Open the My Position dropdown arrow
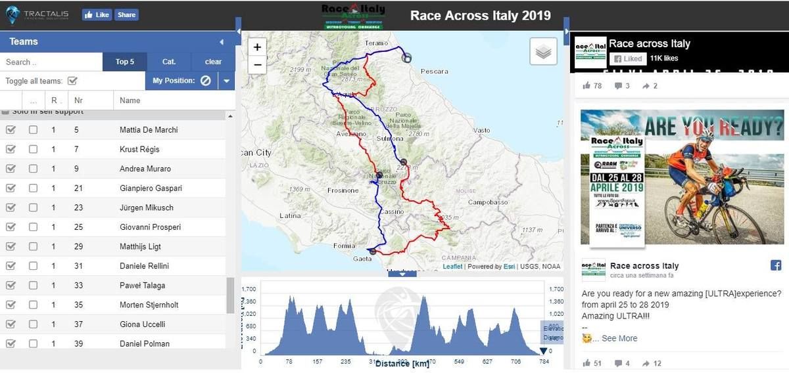The width and height of the screenshot is (789, 373). pos(226,81)
